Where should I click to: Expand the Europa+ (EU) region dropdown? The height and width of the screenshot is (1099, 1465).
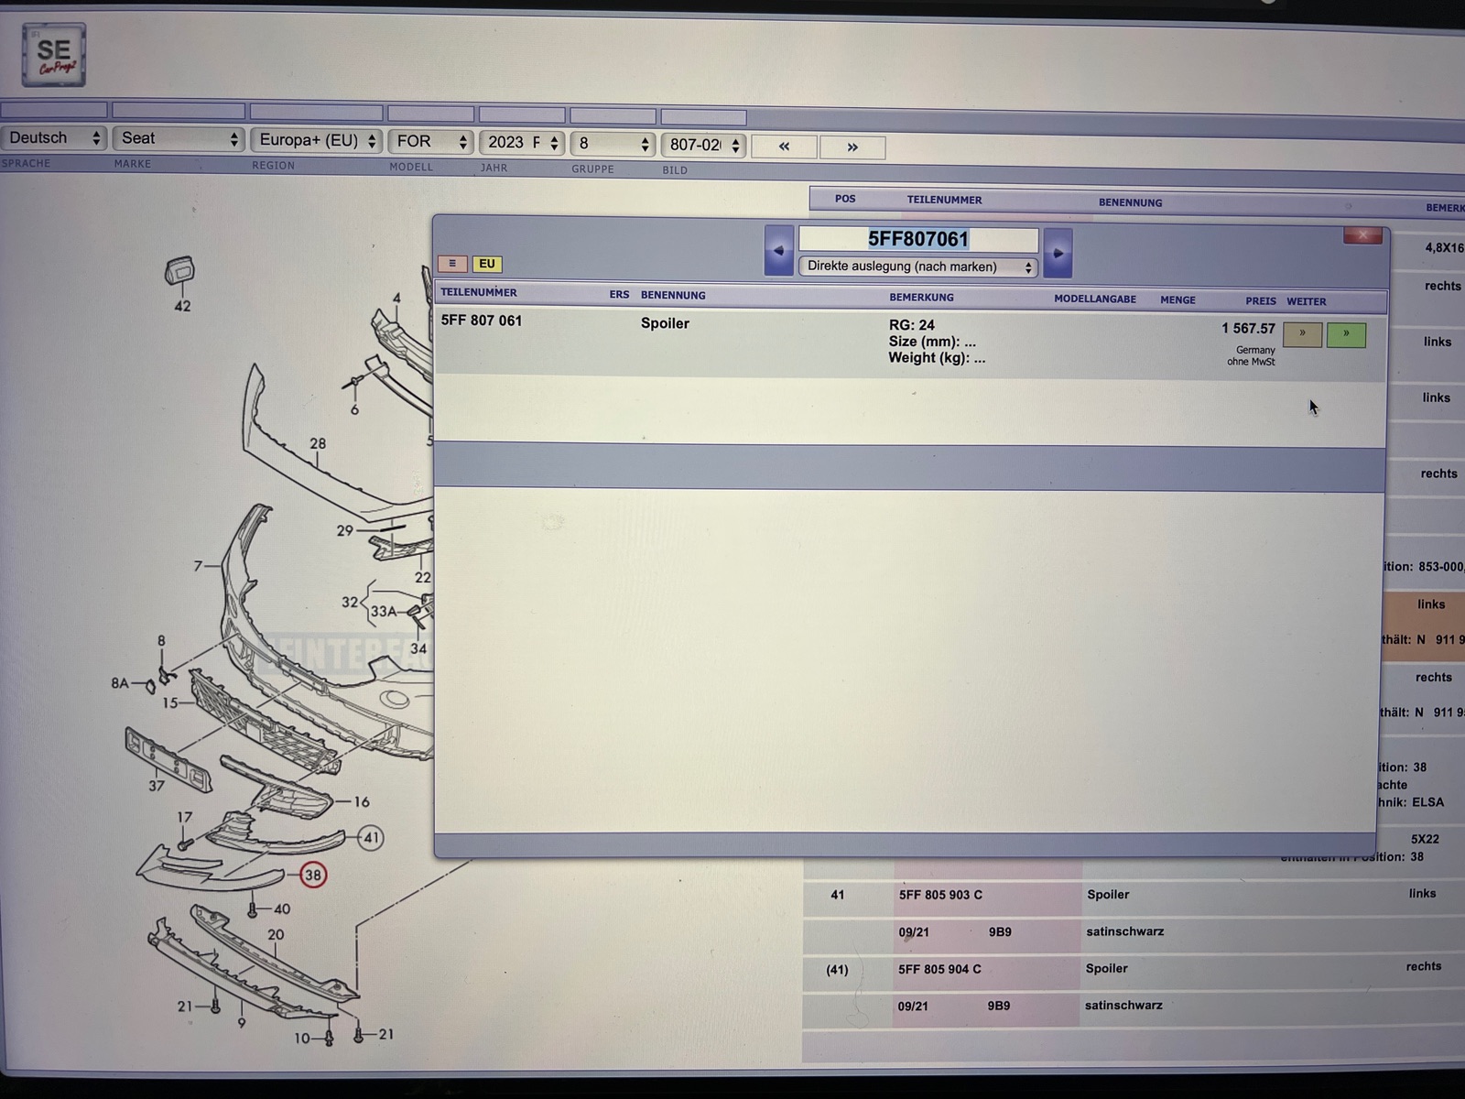(317, 140)
